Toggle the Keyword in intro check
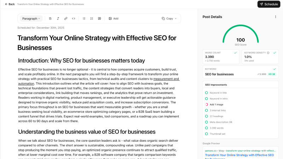Image resolution: width=283 pixels, height=159 pixels. 207,99
